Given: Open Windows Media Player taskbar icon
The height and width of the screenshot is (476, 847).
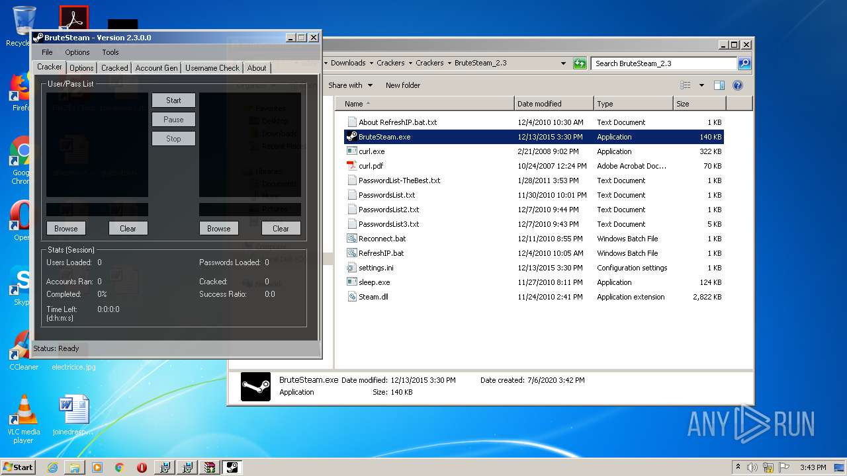Looking at the screenshot, I should click(x=97, y=467).
